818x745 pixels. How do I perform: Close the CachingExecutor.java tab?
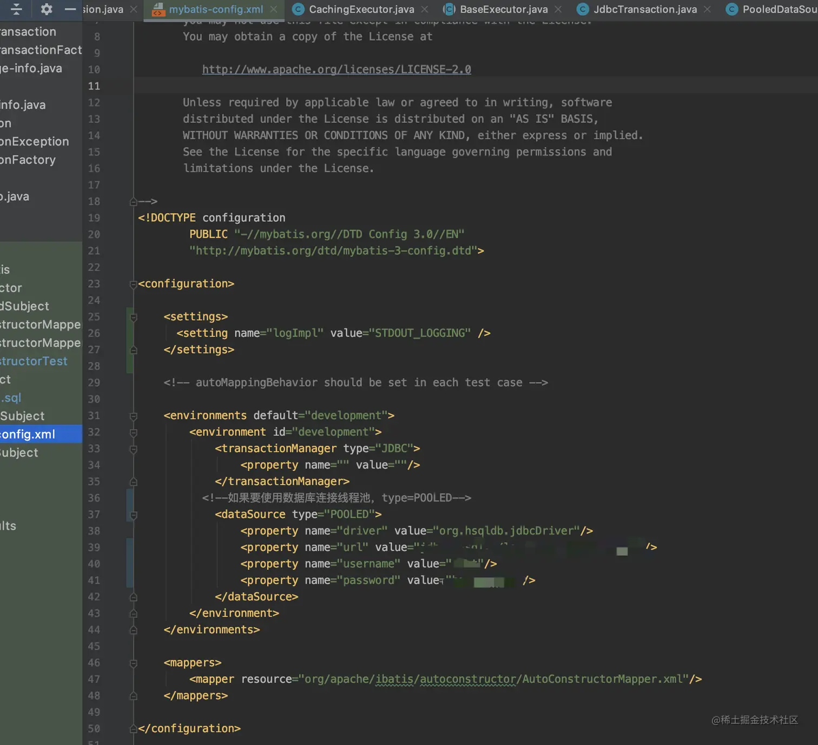point(425,10)
